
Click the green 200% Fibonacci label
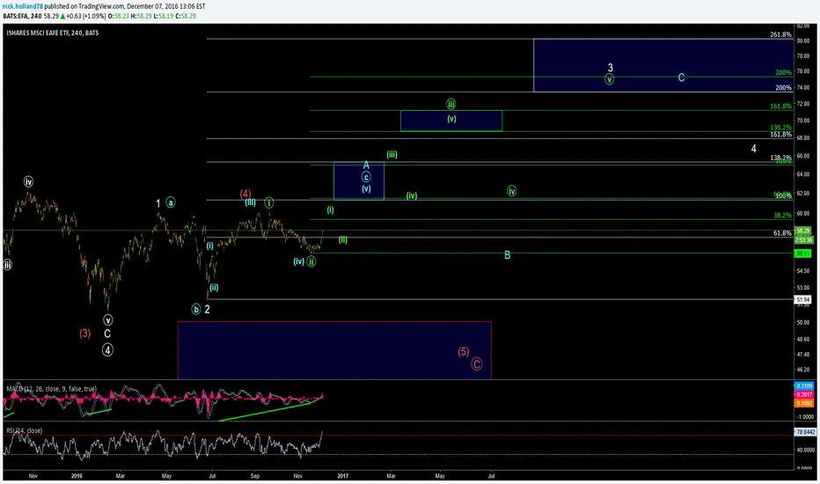[x=783, y=73]
